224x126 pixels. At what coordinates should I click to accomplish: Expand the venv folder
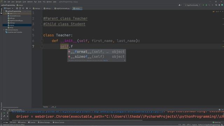point(6,14)
